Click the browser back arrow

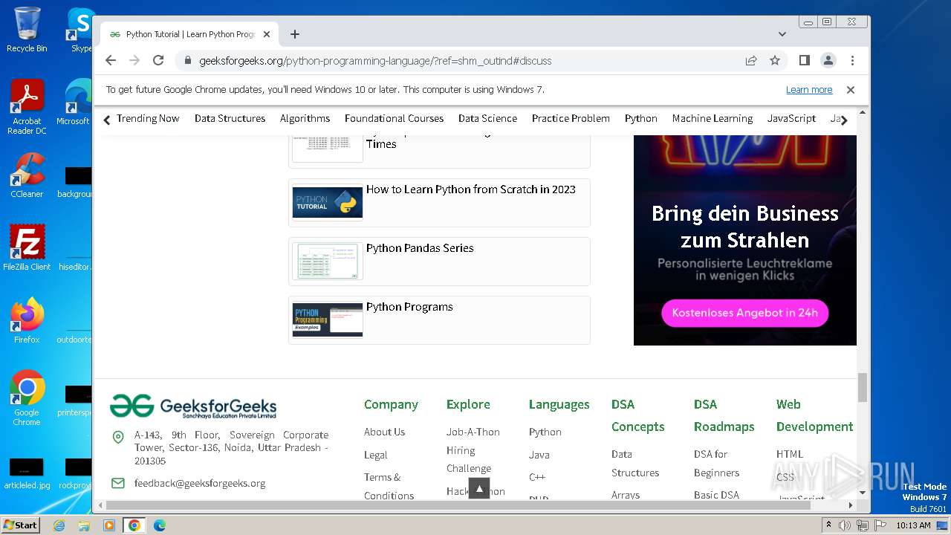tap(111, 60)
